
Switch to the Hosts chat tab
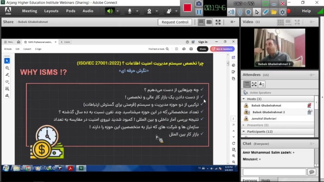pyautogui.click(x=266, y=180)
